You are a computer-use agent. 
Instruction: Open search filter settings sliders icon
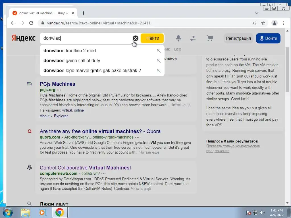pos(193,38)
